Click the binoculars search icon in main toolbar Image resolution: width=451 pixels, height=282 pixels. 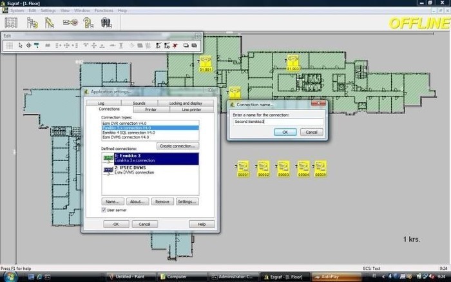106,23
